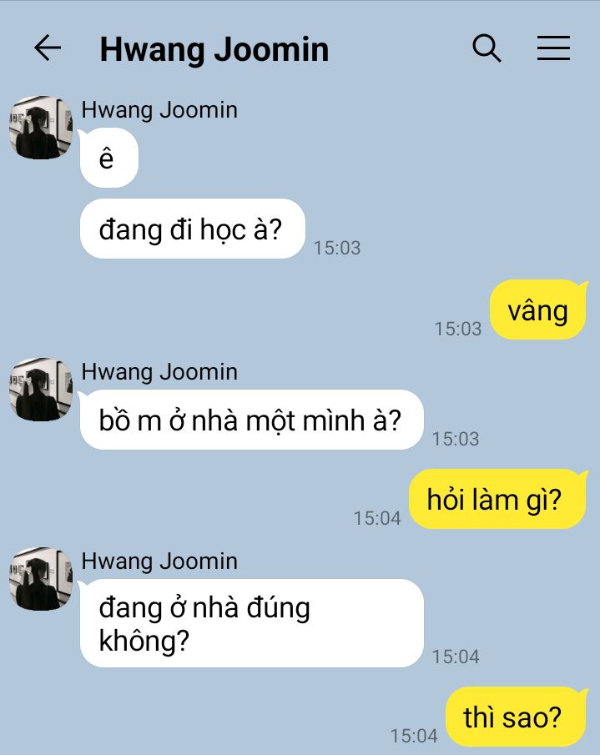Tap the "hỏi làm gì?" yellow bubble

(498, 499)
